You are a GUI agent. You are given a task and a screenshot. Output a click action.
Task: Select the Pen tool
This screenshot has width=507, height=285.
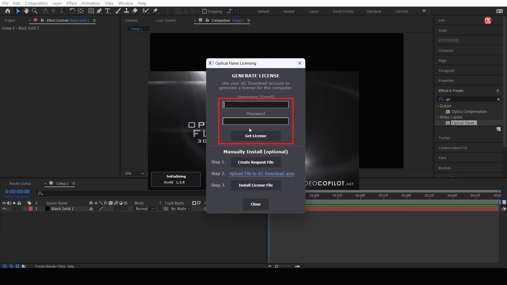click(99, 11)
